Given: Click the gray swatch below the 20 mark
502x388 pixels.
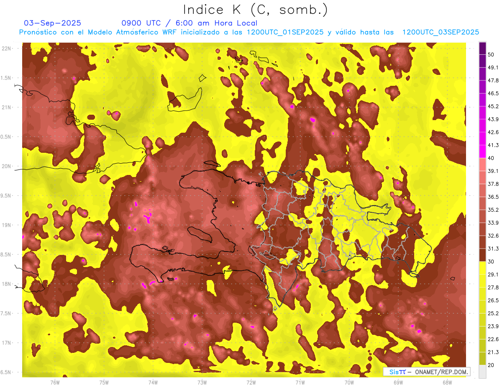Looking at the screenshot, I should [482, 371].
